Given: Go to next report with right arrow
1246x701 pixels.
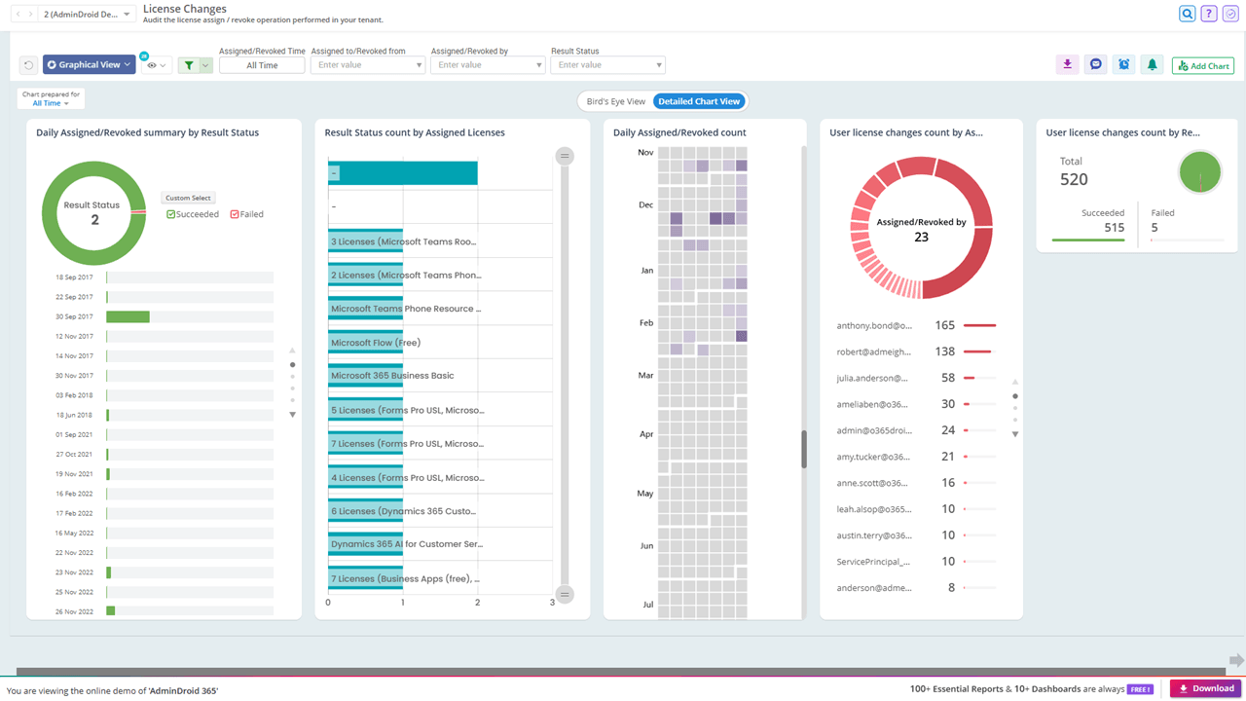Looking at the screenshot, I should click(x=30, y=15).
